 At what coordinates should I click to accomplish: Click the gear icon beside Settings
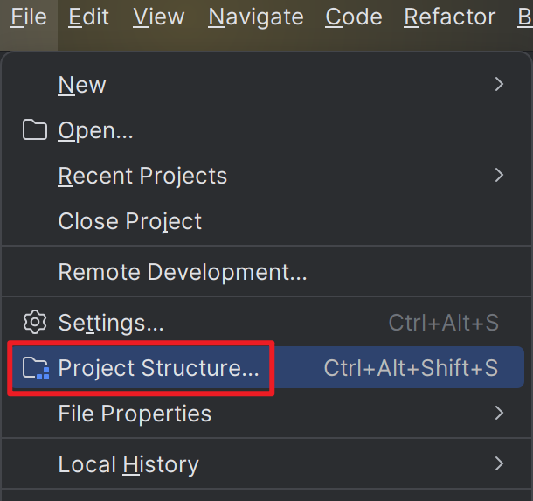34,322
